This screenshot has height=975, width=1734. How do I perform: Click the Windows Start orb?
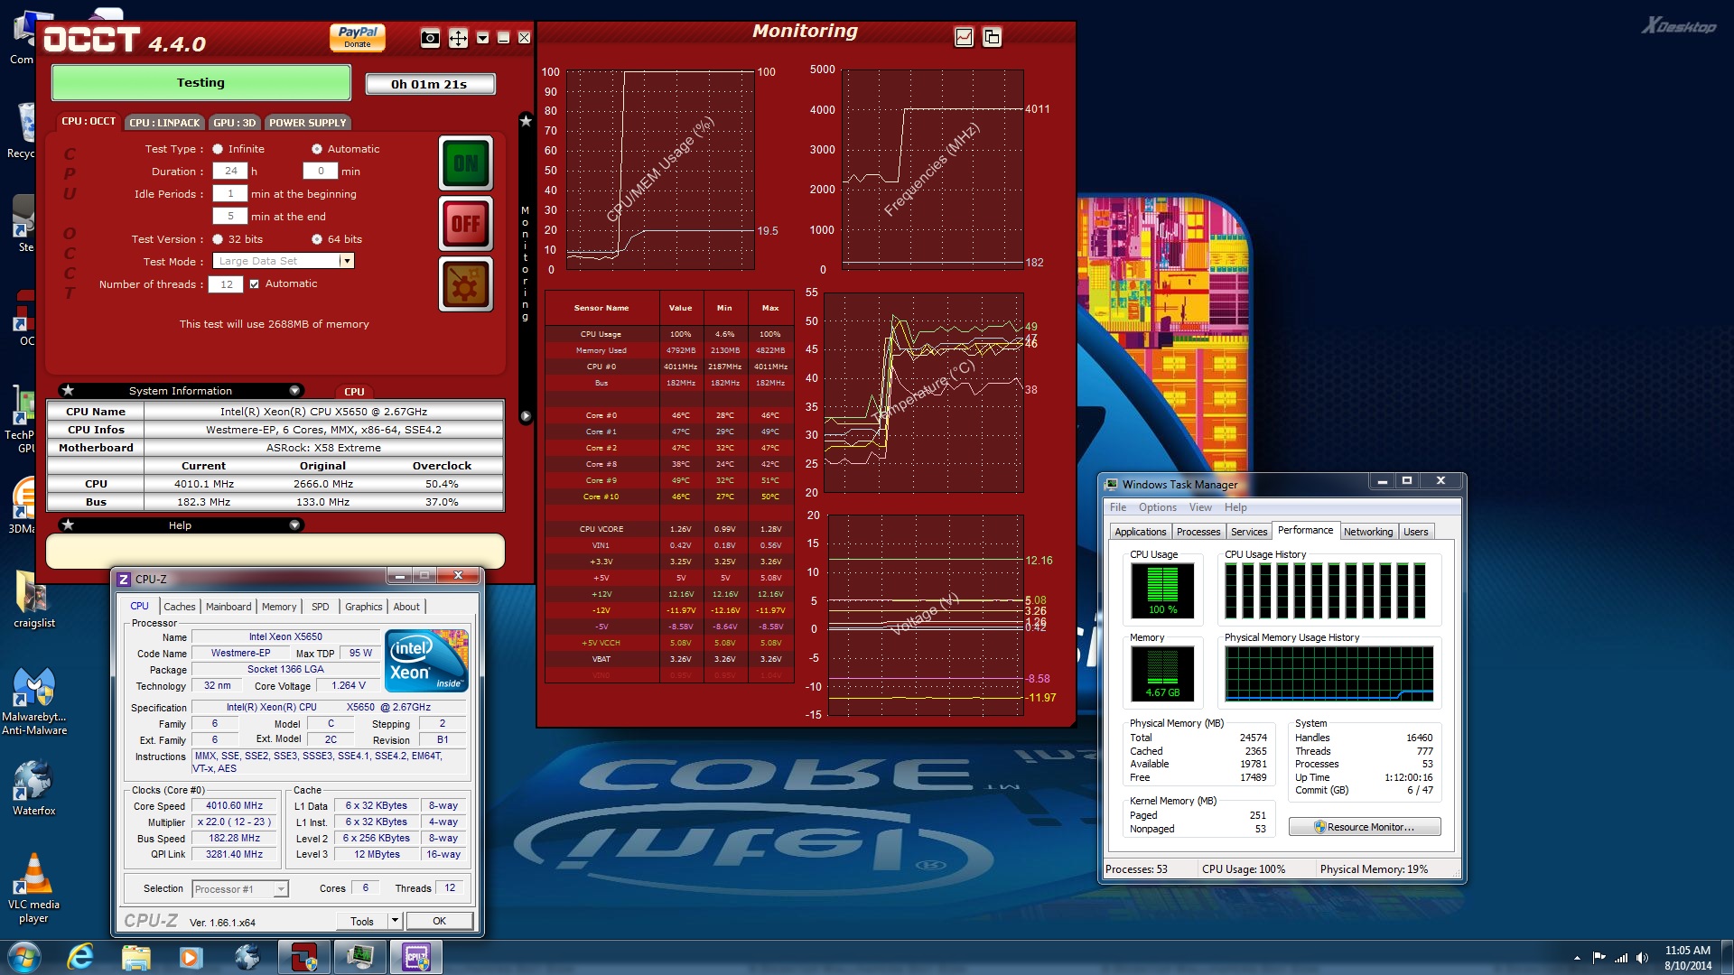click(23, 957)
